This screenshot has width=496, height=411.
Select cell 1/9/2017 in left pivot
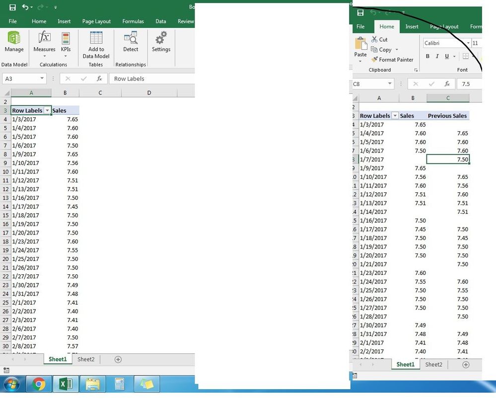31,154
